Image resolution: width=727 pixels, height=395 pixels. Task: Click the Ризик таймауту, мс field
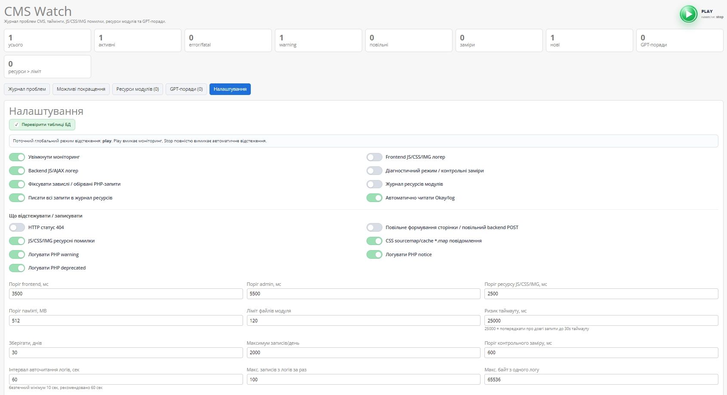[x=601, y=321]
